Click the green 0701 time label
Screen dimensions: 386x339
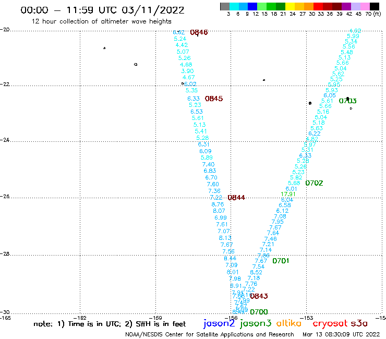[x=281, y=261]
